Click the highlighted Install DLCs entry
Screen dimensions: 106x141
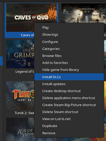pos(69,77)
